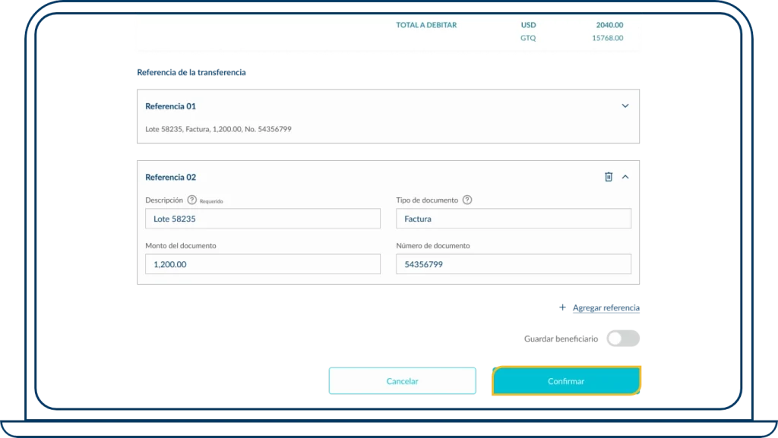
Task: Click the Descripción field containing Lote 58235
Action: click(x=262, y=219)
